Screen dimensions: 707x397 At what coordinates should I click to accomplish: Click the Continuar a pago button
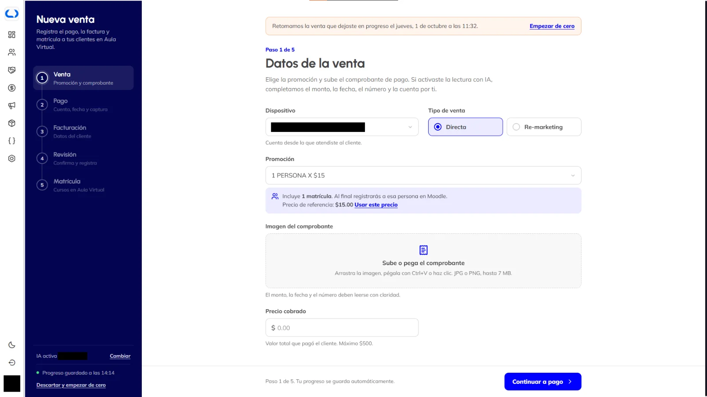(x=543, y=382)
